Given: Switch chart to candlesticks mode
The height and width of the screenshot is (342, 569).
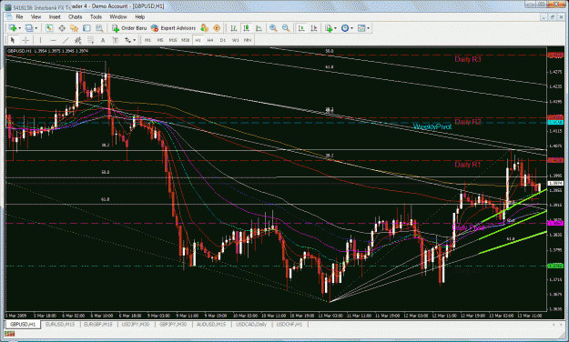Looking at the screenshot, I should tap(247, 28).
